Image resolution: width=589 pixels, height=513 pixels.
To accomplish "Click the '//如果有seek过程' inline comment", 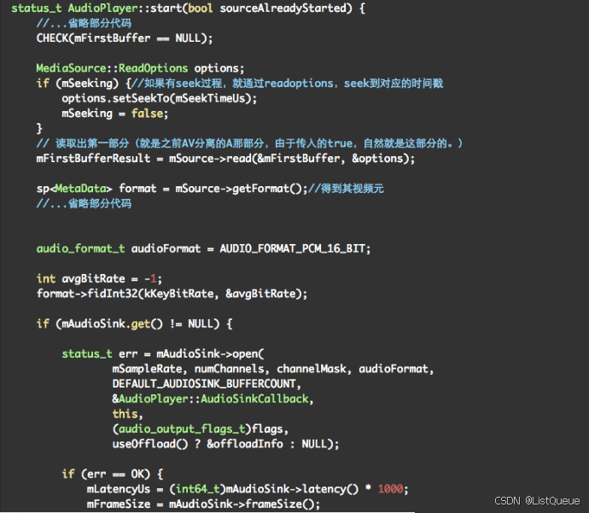I will click(288, 84).
